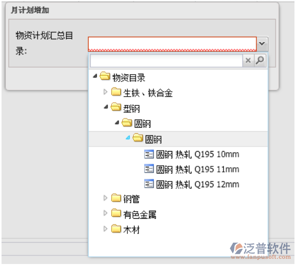The height and width of the screenshot is (265, 296).
Task: Expand the 生铁、铁合金 tree node
Action: point(105,92)
